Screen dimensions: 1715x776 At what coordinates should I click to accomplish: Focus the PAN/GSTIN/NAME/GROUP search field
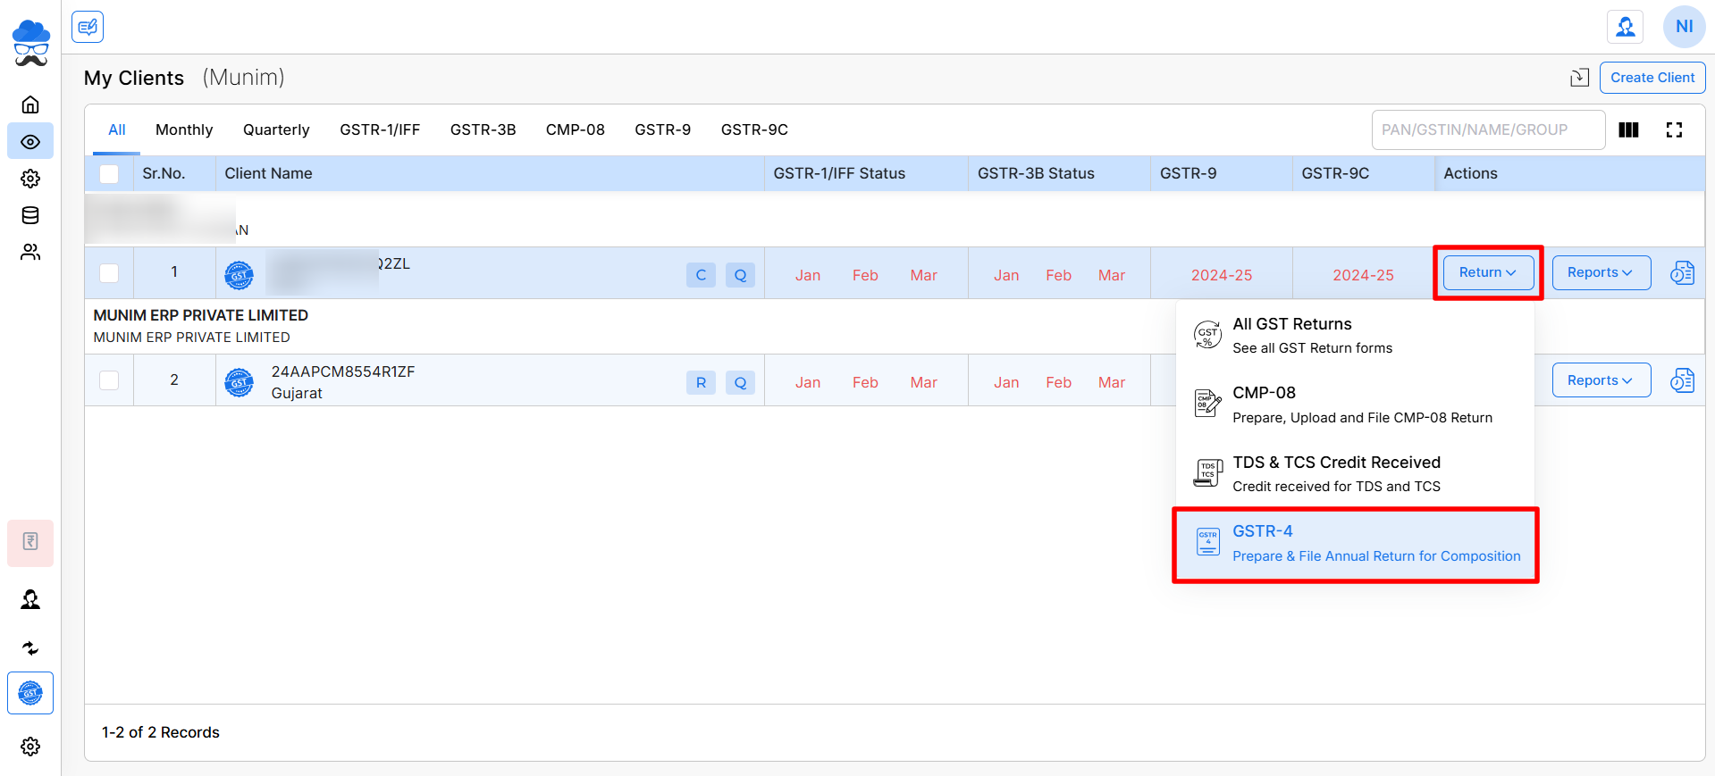tap(1487, 130)
